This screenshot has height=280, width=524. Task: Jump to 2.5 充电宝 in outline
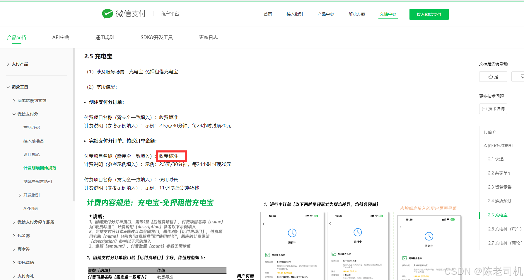tap(498, 215)
